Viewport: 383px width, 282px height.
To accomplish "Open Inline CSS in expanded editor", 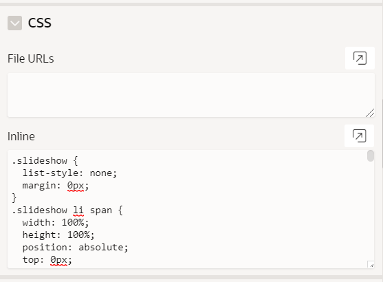I will [360, 136].
